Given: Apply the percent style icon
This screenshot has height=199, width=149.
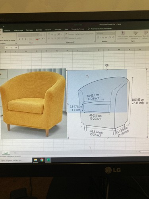Looking at the screenshot, I should tap(103, 37).
